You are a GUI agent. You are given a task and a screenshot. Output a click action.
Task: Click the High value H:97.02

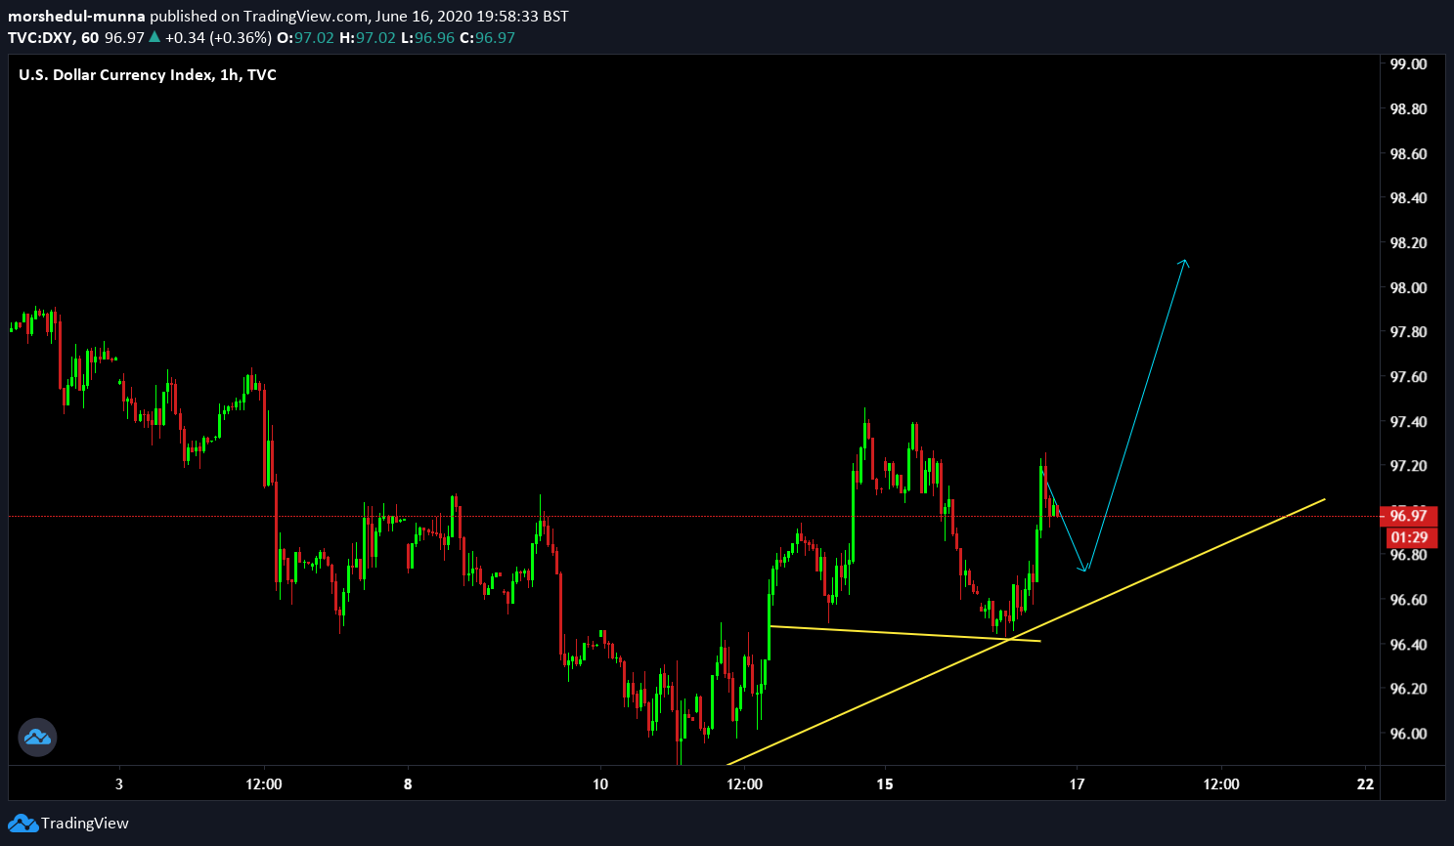(368, 38)
